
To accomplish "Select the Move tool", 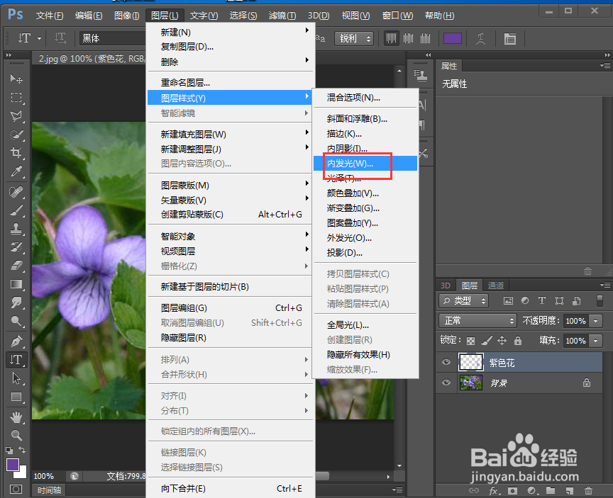I will pyautogui.click(x=16, y=79).
